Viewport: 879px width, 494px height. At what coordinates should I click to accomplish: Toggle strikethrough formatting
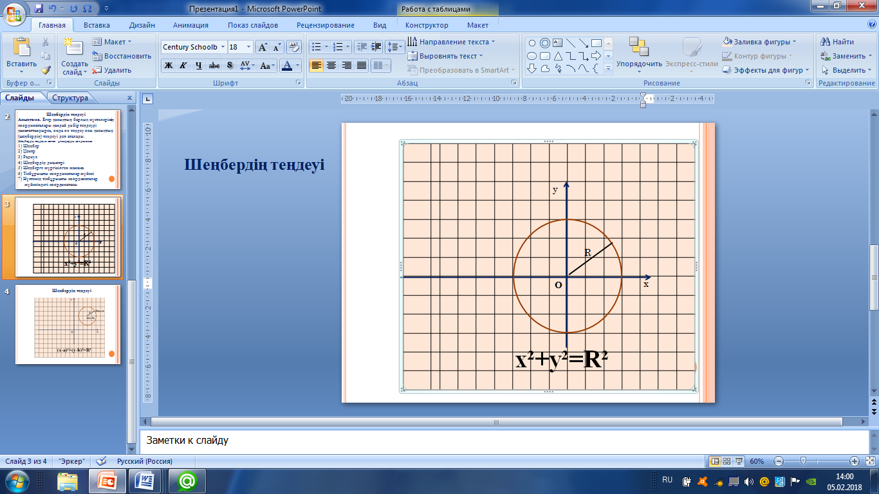tap(214, 66)
